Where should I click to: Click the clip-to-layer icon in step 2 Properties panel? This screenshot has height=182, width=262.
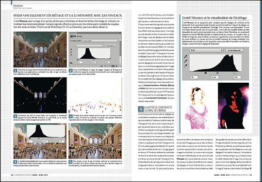(x=101, y=66)
